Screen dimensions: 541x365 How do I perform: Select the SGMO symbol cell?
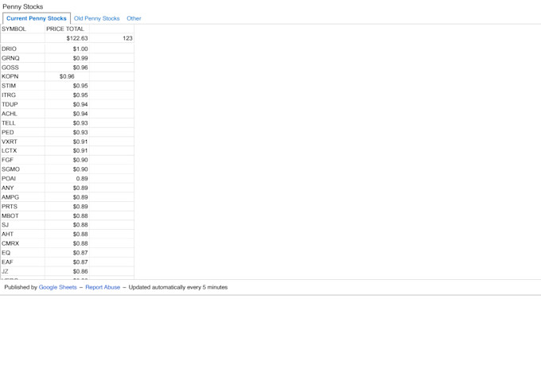23,169
